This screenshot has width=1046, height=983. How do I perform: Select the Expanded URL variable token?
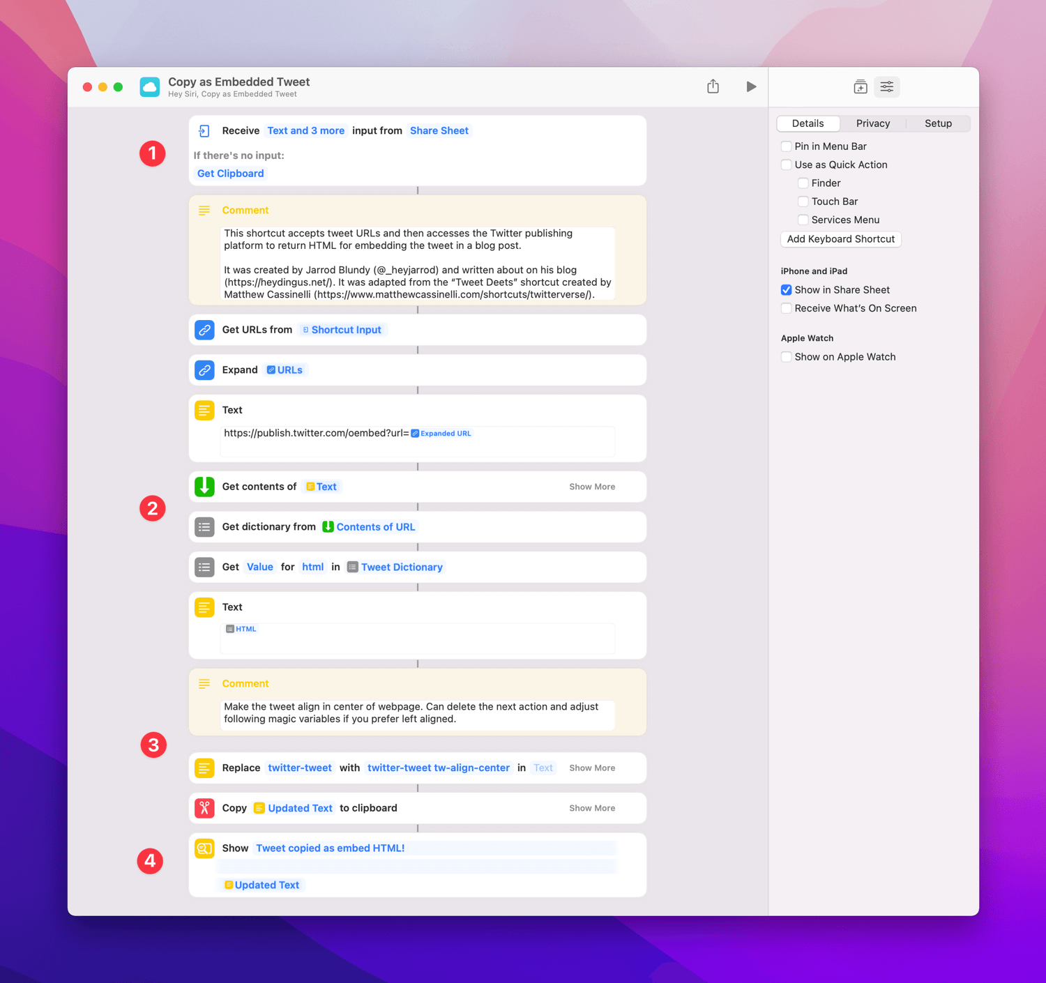pos(441,434)
